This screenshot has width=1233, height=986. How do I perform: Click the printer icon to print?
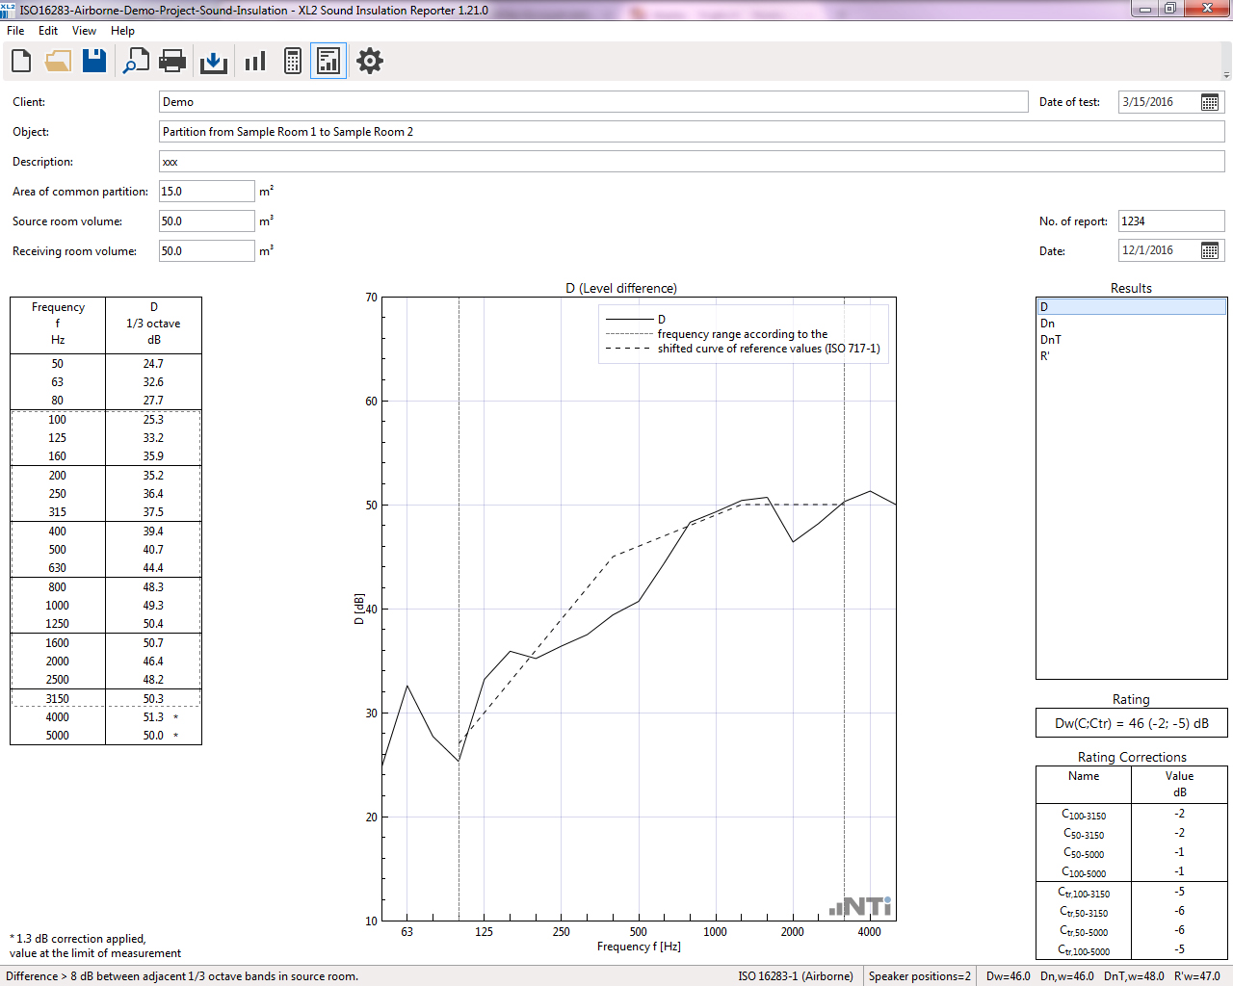pyautogui.click(x=172, y=62)
